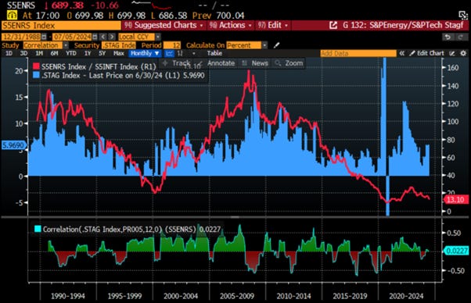Switch to Table view
Screen dimensions: 471x303
pos(214,53)
